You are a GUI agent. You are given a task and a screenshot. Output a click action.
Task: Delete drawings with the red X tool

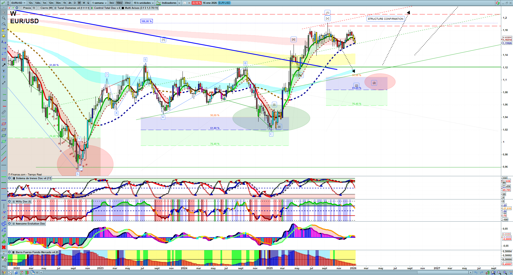[x=4, y=247]
